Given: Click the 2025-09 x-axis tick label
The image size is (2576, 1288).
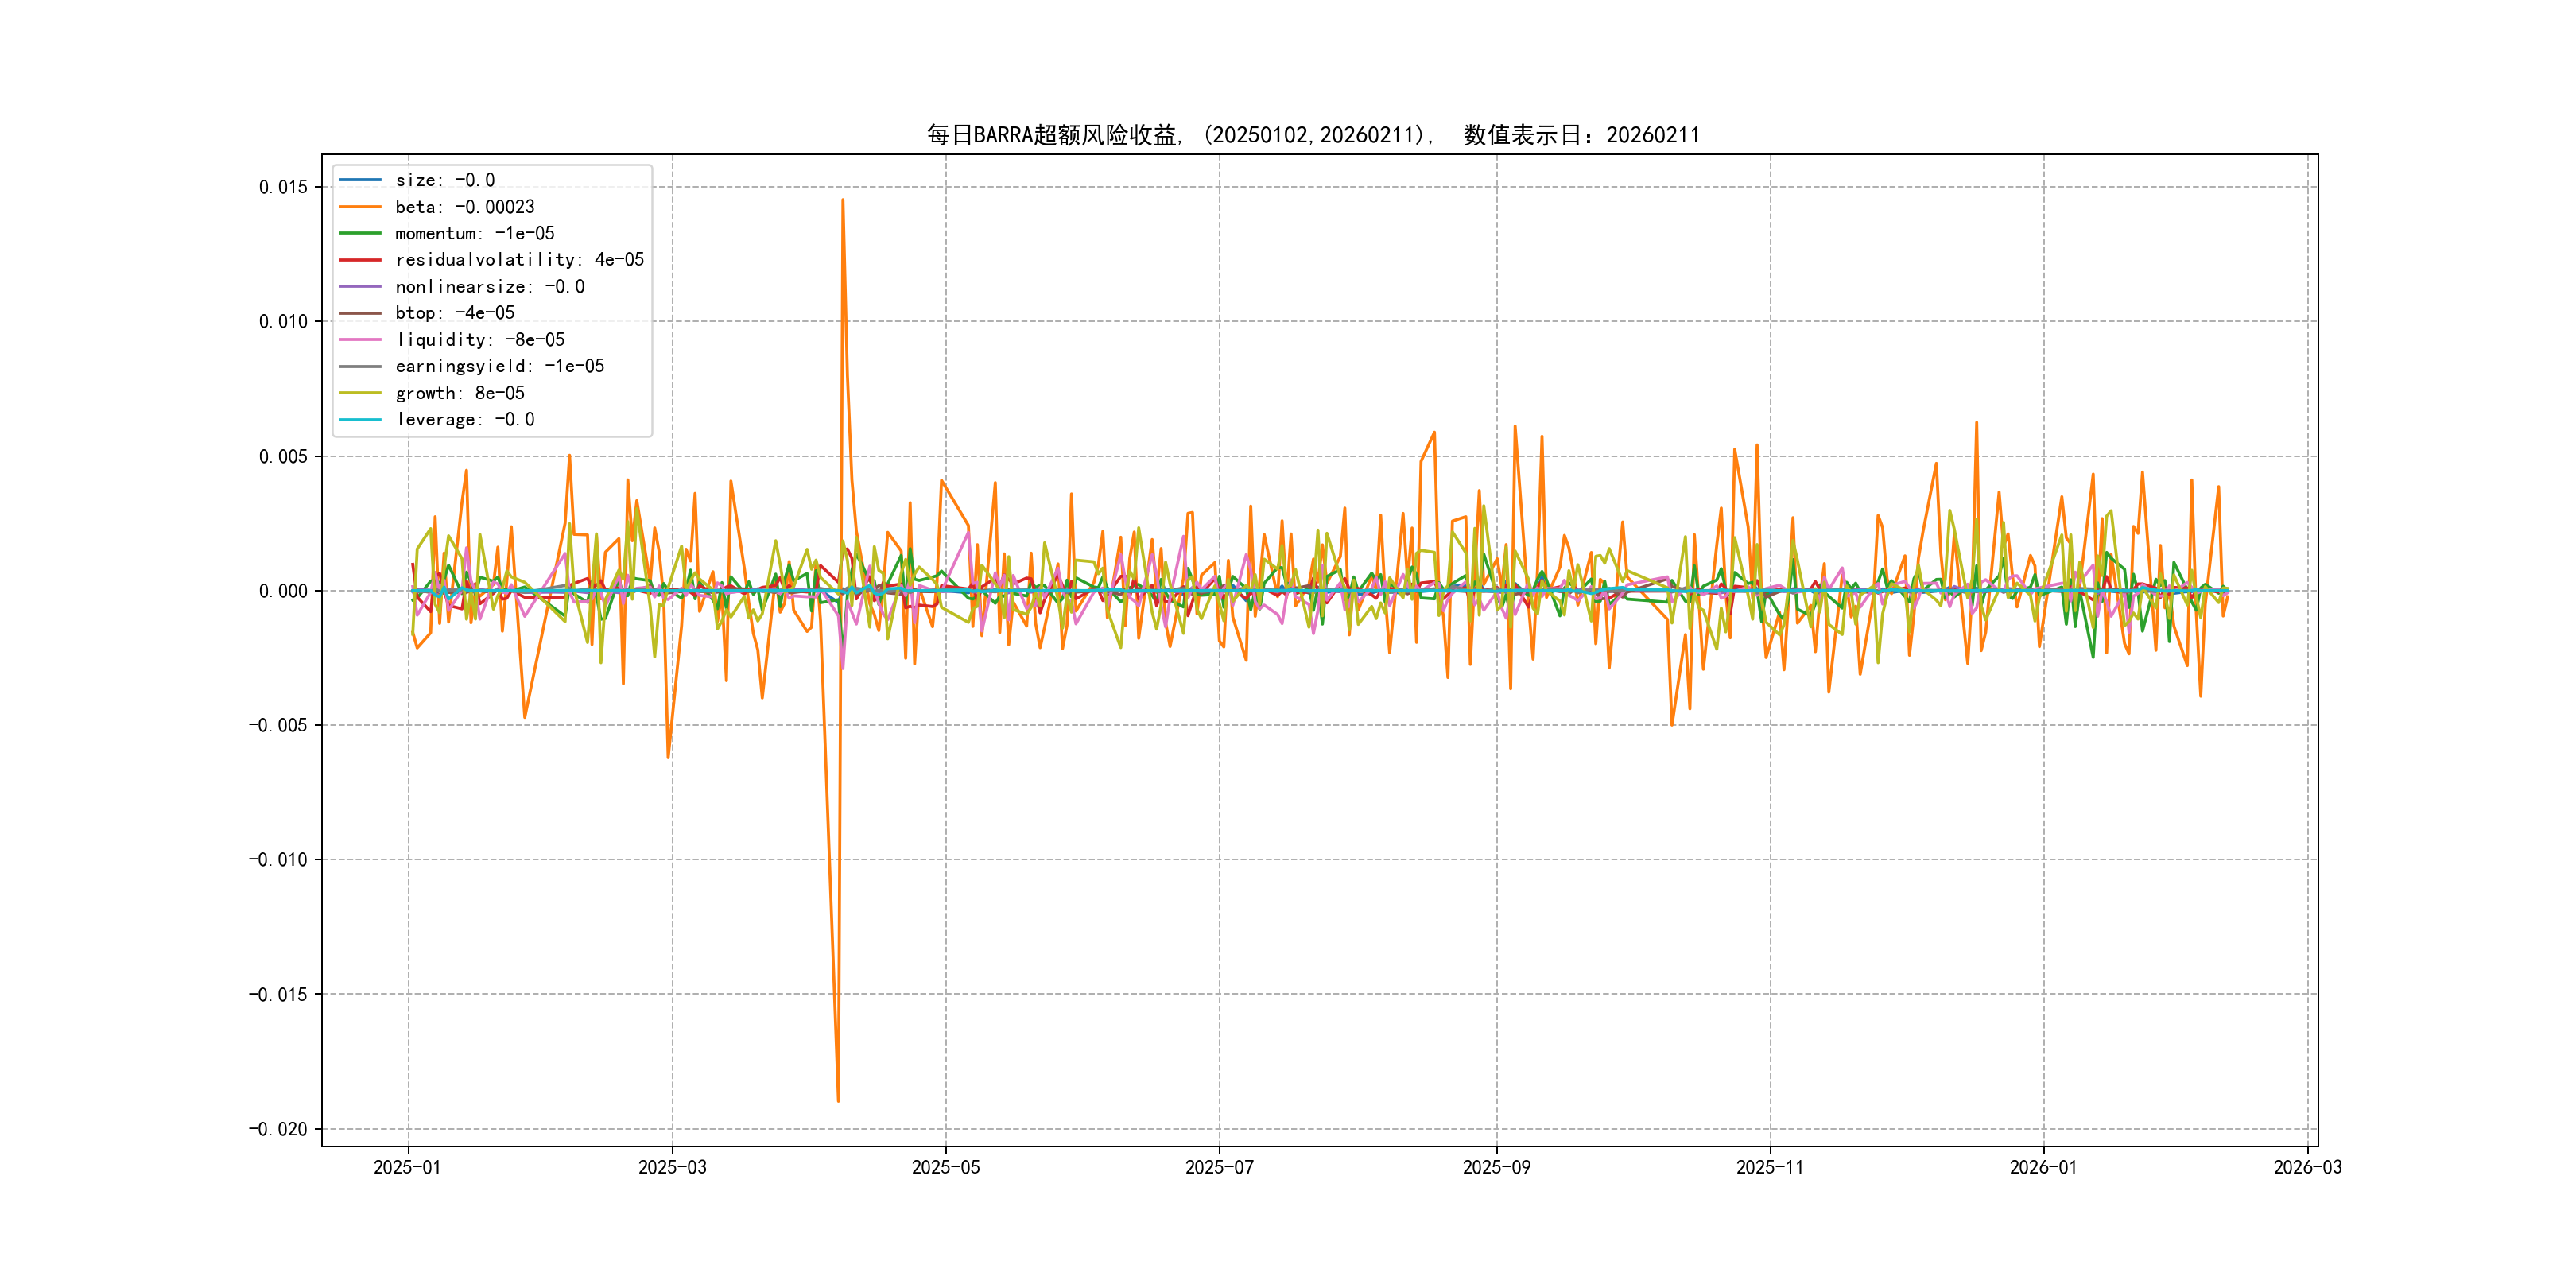Looking at the screenshot, I should [1496, 1167].
